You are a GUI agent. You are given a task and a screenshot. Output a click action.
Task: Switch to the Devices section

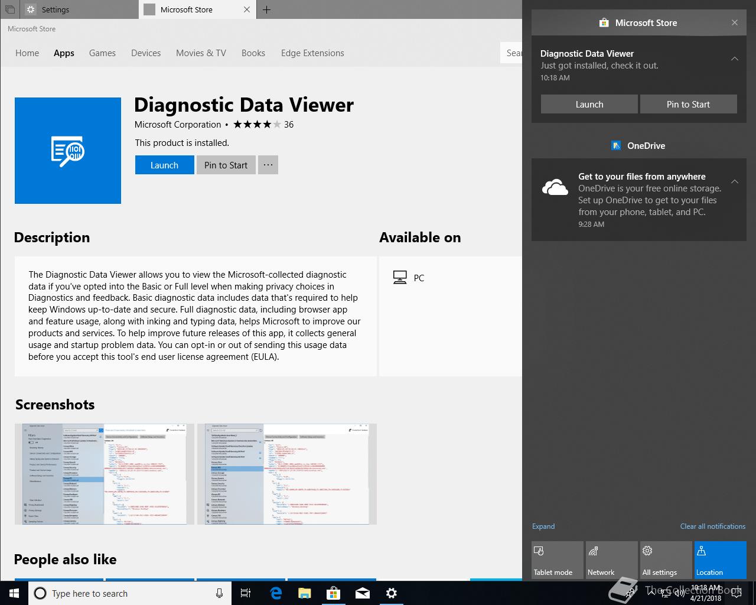[x=146, y=53]
